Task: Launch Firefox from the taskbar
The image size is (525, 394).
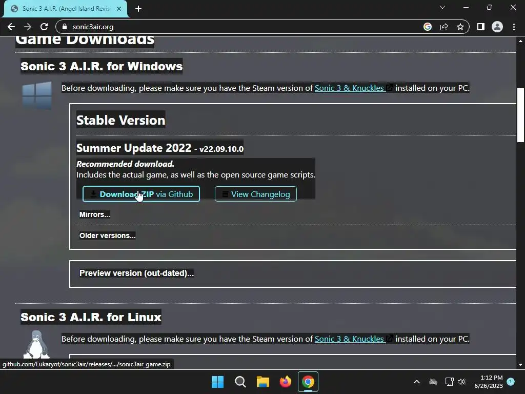Action: [285, 382]
